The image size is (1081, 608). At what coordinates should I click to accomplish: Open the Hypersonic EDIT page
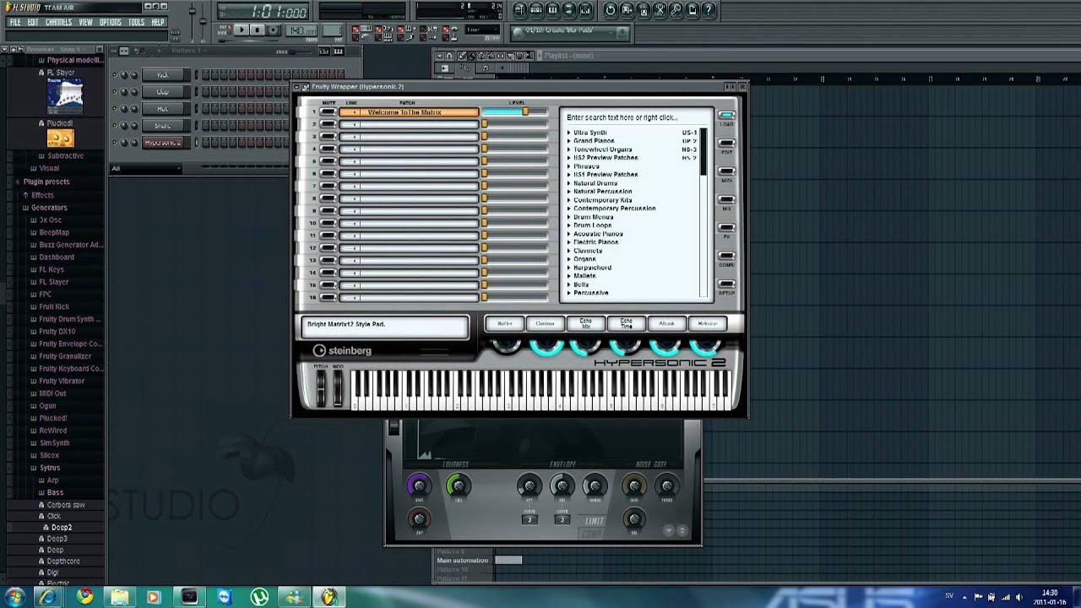726,144
